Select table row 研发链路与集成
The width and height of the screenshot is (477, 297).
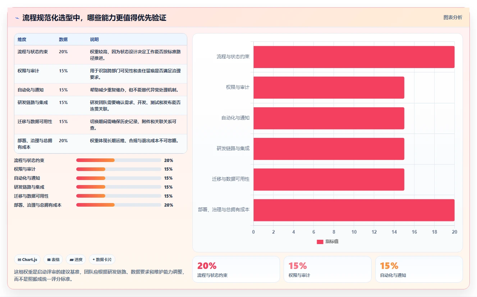point(101,105)
